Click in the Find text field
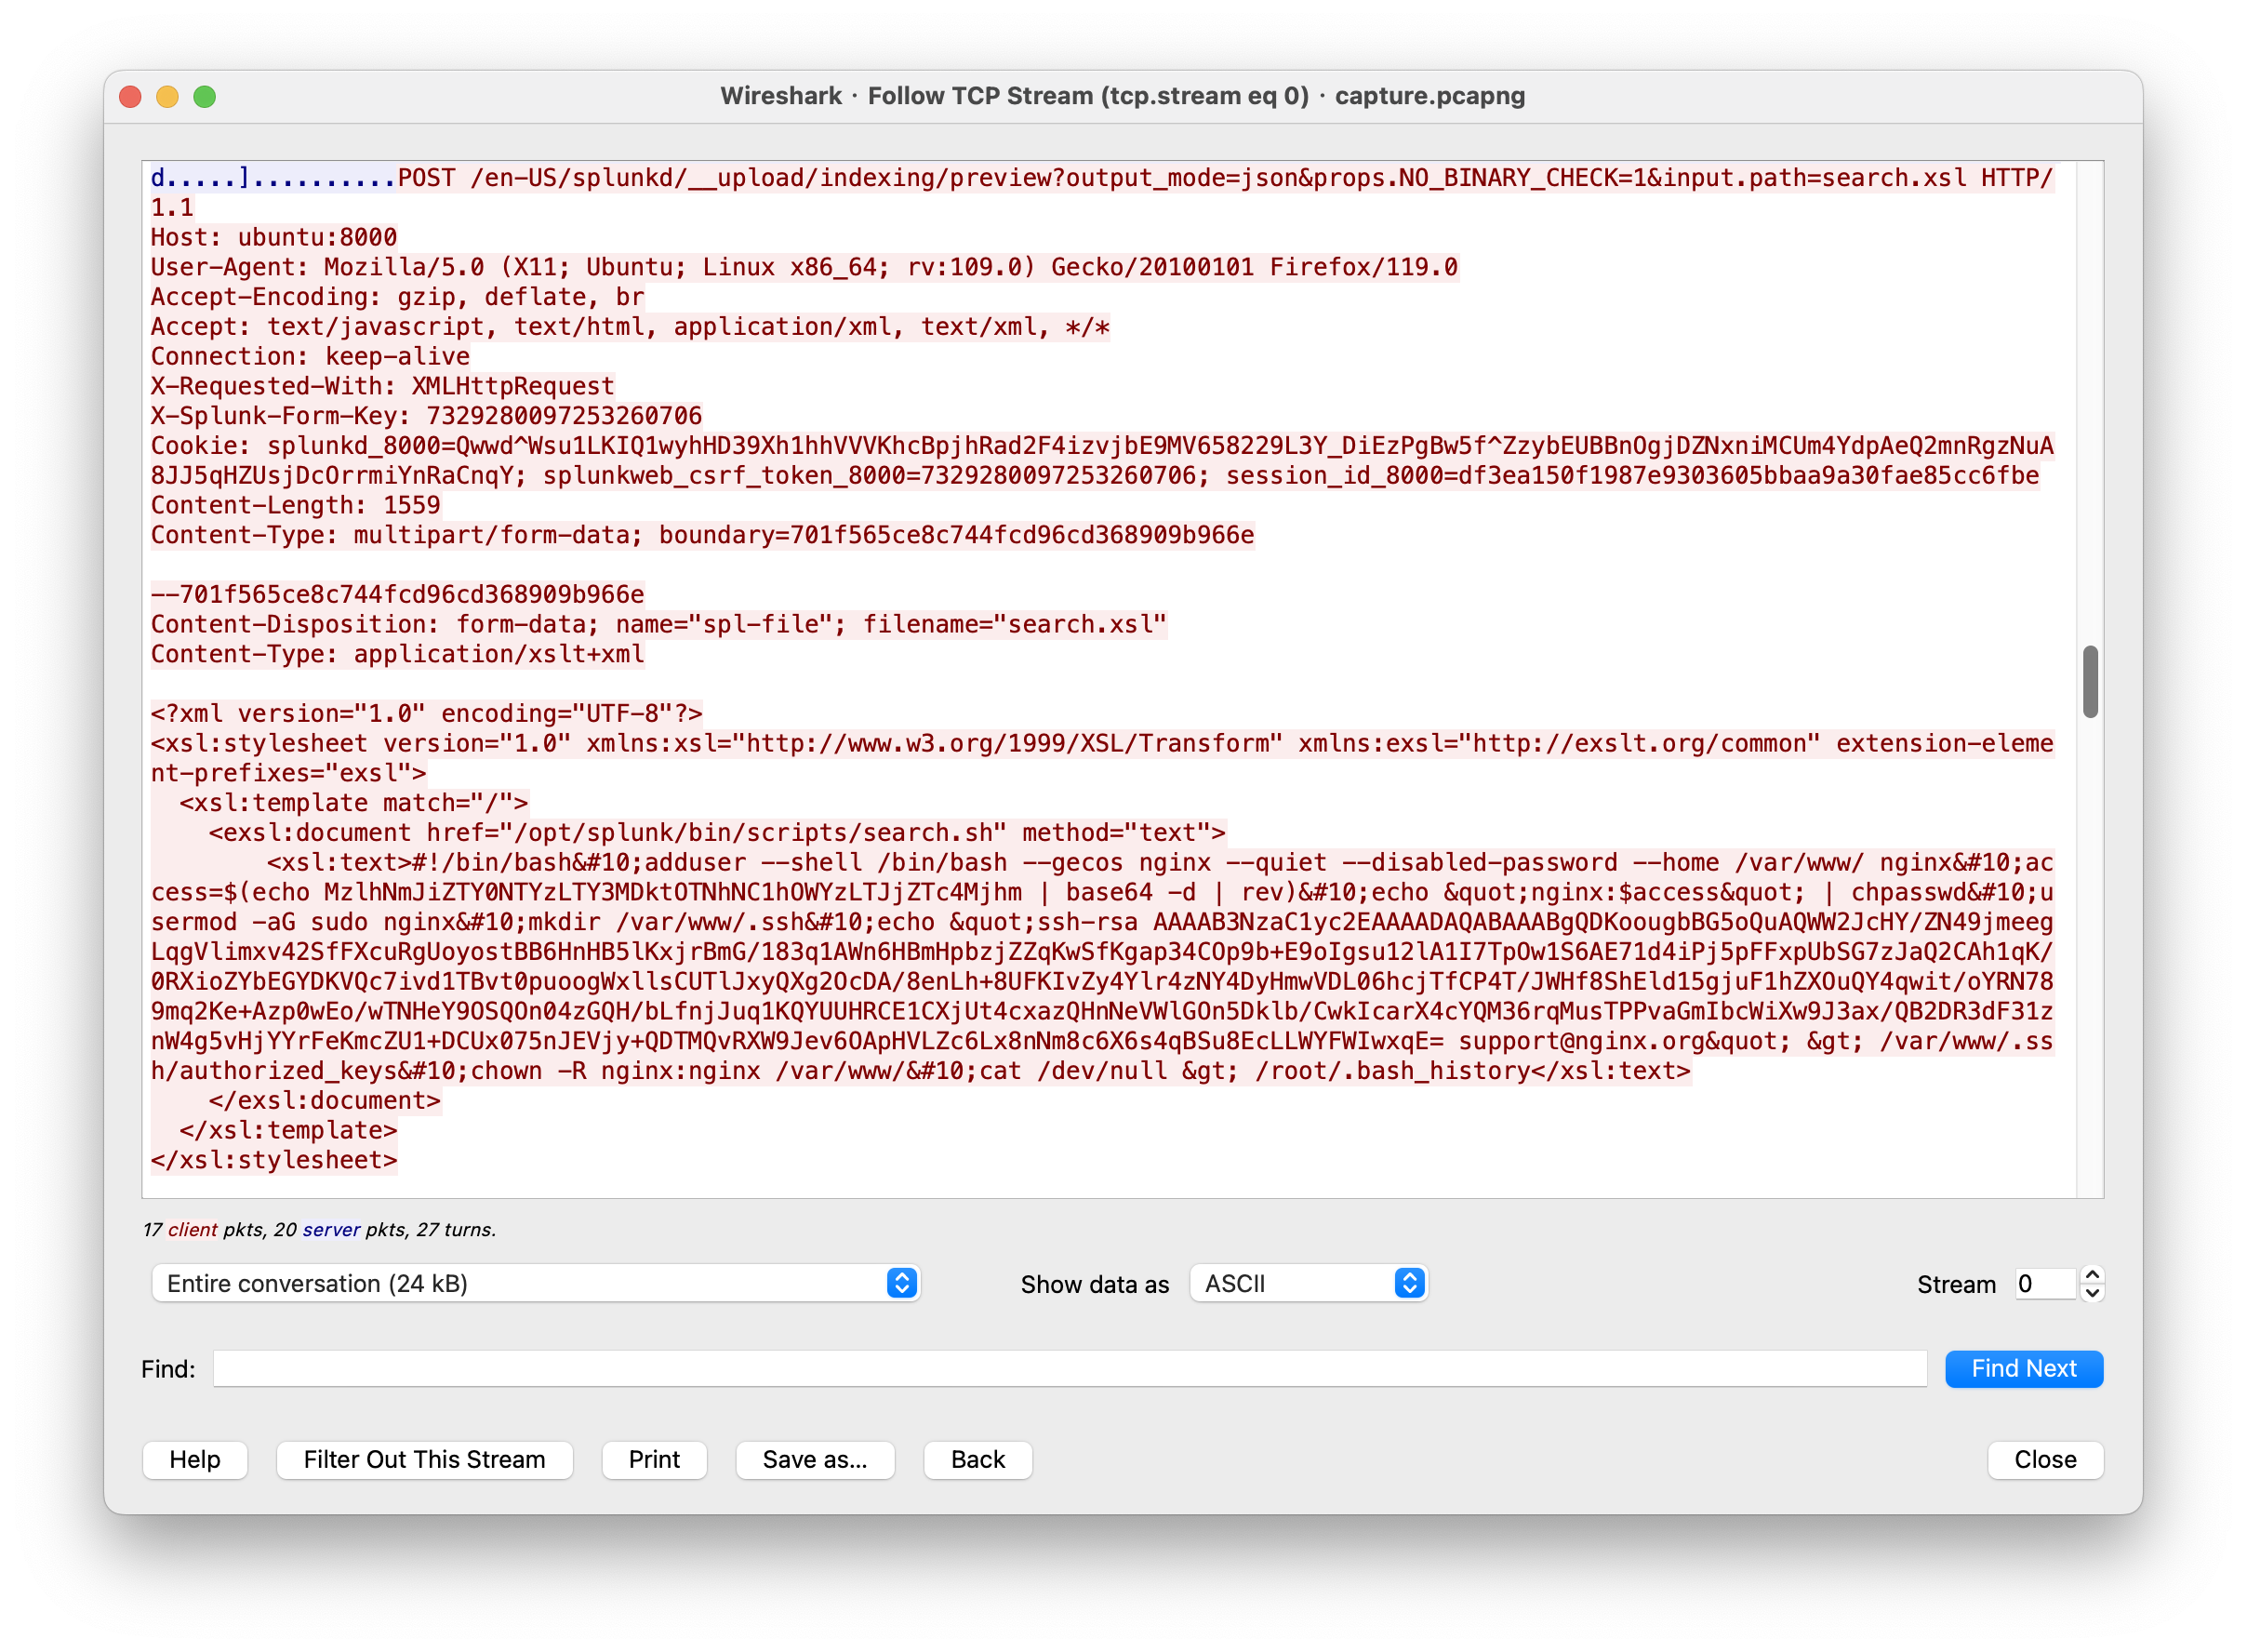The height and width of the screenshot is (1652, 2247). 1069,1368
